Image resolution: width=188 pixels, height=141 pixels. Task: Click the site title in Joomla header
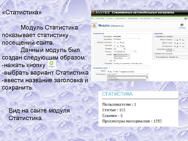143,12
